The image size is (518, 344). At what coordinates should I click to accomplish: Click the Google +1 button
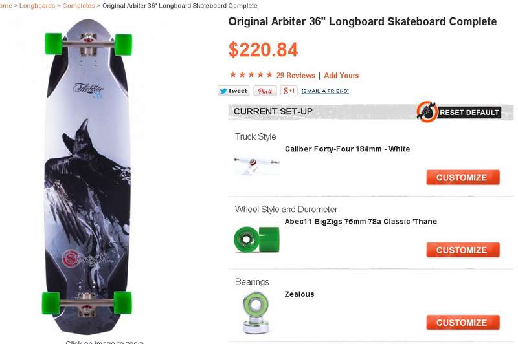[x=289, y=91]
